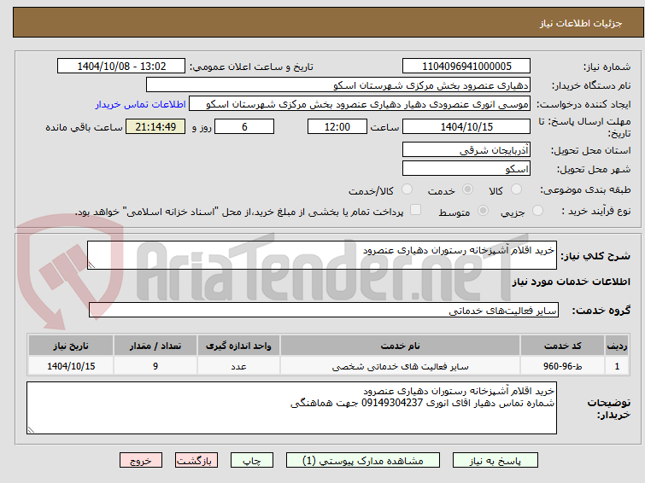
Task: Click the province field آذربایجان شرقی
Action: [466, 149]
